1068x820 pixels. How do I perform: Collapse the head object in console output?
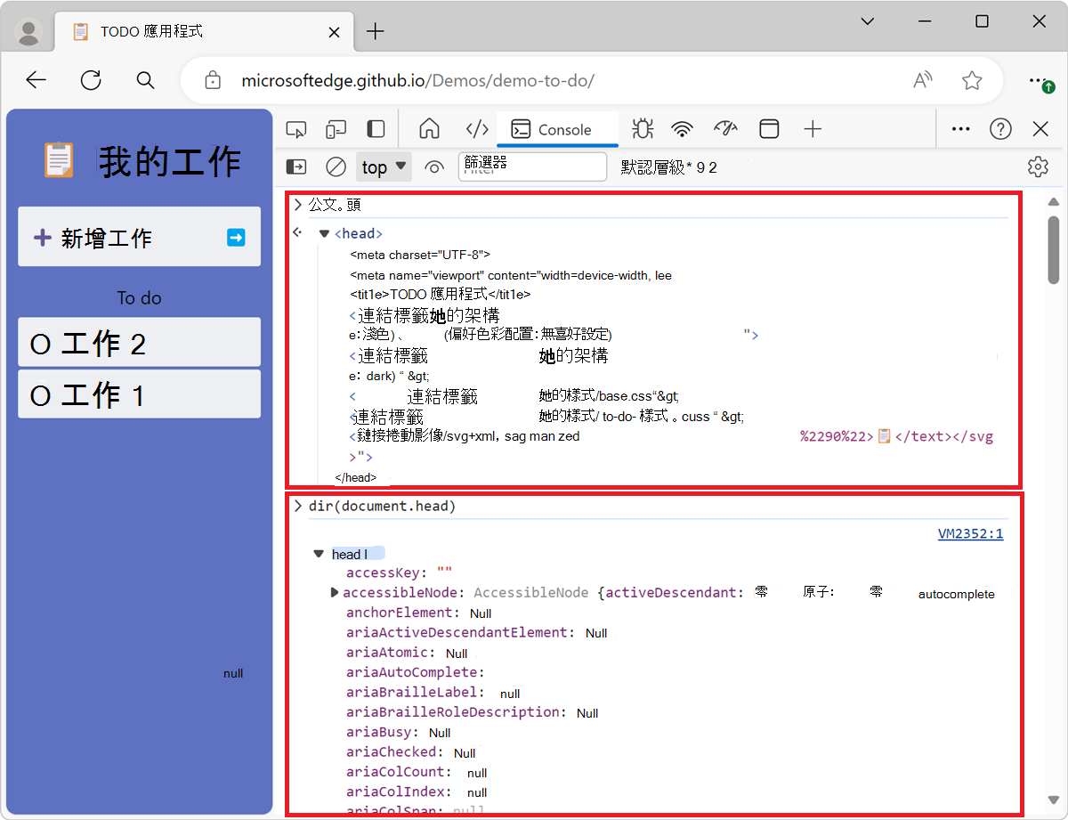point(319,552)
